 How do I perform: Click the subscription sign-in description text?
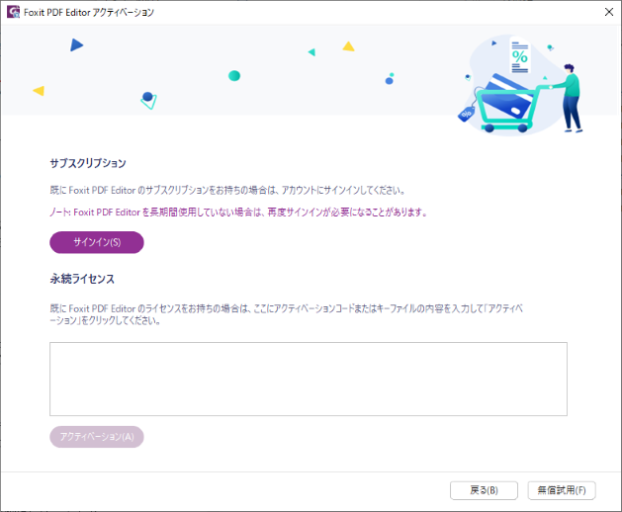coord(227,191)
